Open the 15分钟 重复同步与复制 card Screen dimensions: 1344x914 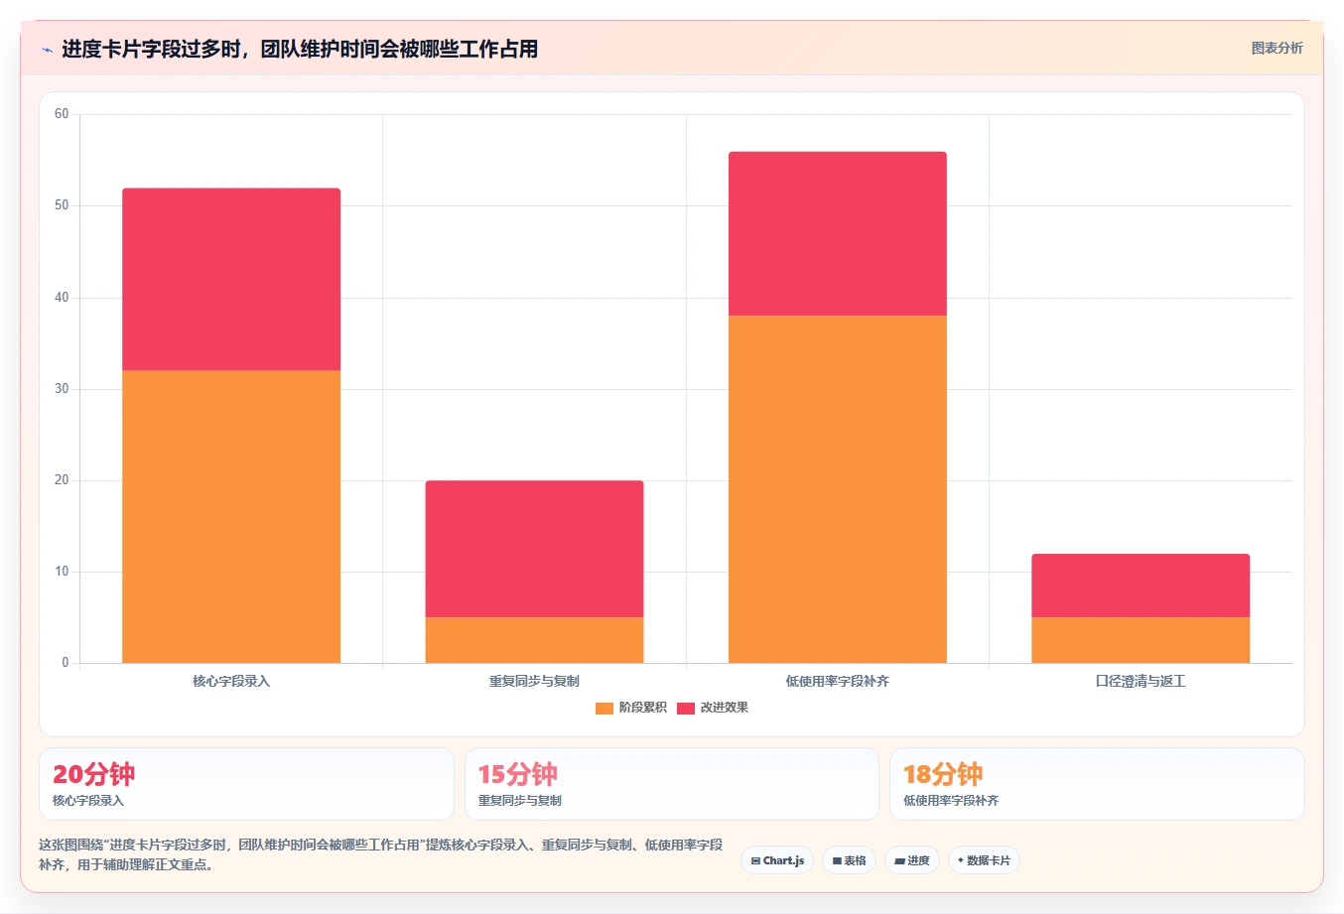672,784
